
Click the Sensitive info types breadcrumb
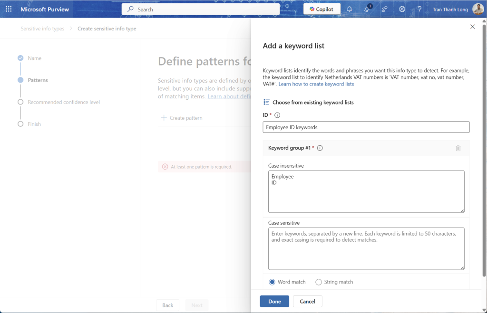coord(42,28)
